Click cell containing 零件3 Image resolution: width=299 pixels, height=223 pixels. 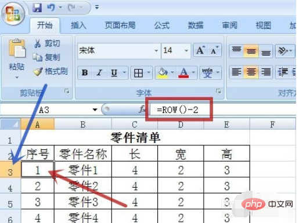(83, 201)
